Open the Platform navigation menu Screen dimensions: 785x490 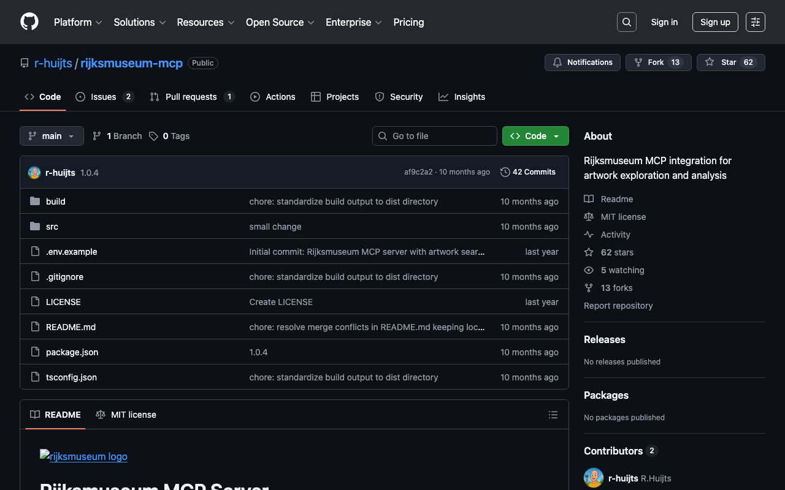(x=78, y=22)
